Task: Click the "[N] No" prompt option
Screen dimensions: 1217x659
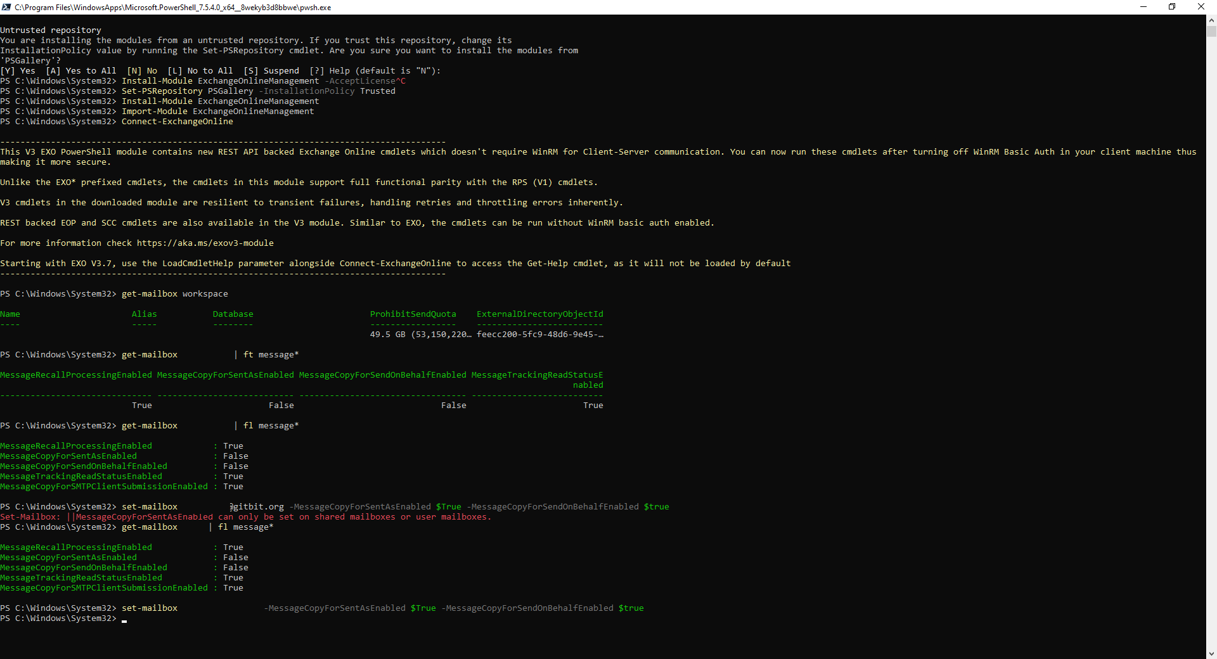Action: pyautogui.click(x=142, y=71)
